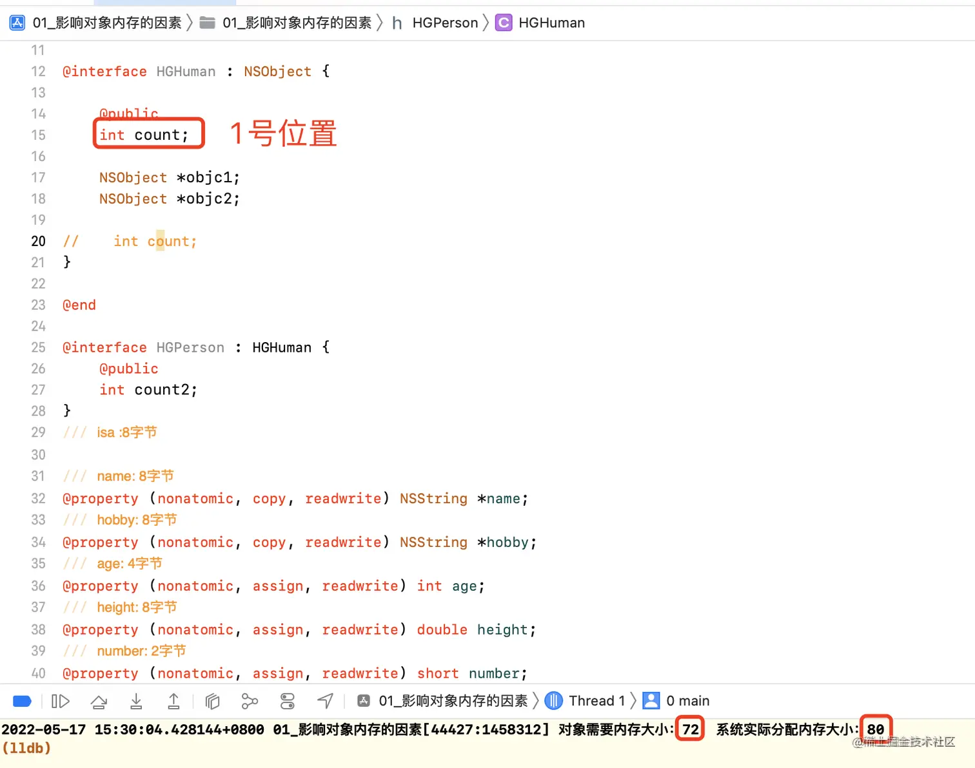Click '@interface HGHuman' on line 12
The width and height of the screenshot is (975, 768).
click(139, 72)
